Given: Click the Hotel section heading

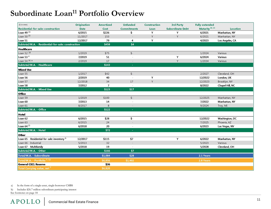Looking at the screenshot, I should click(x=22, y=114).
